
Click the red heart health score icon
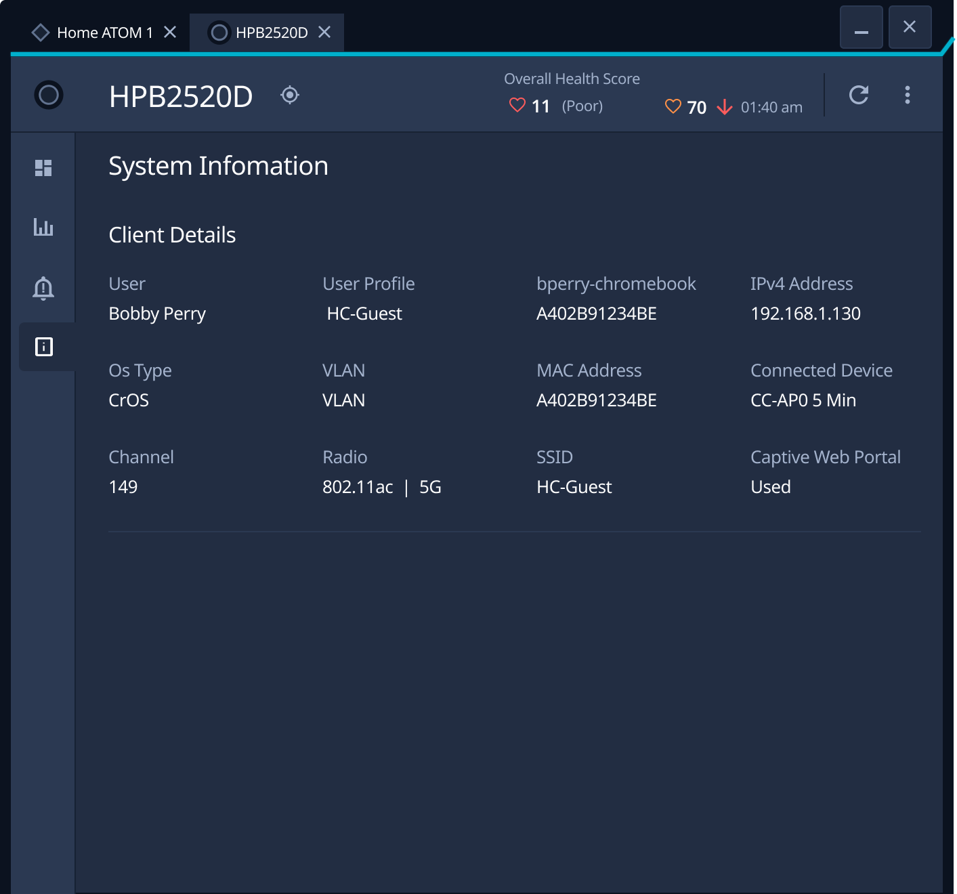pos(517,106)
